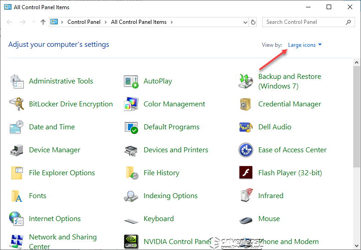Expand the chevron after All Control Panel Items
The height and width of the screenshot is (250, 361).
pyautogui.click(x=172, y=22)
